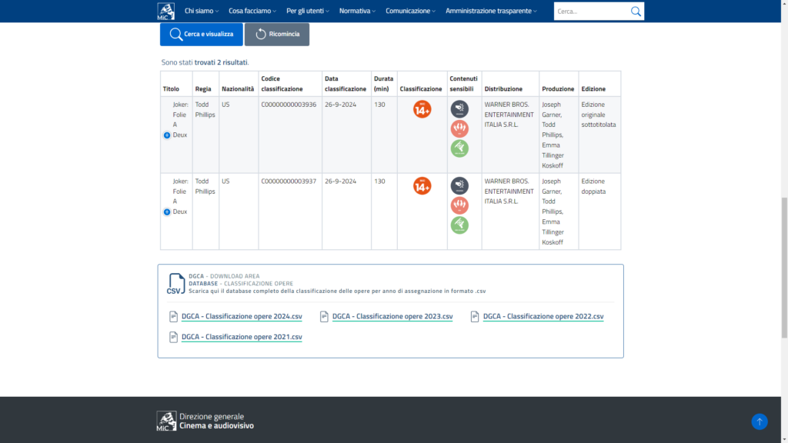Download DGCA - Classificazione opere 2023.csv
Screen dimensions: 788x443
click(392, 316)
